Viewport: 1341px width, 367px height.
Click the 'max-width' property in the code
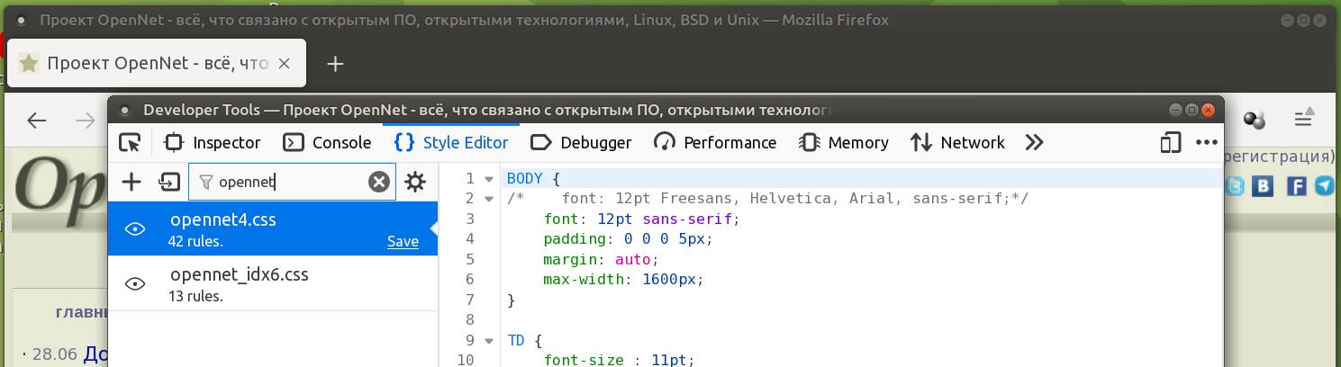(x=583, y=279)
